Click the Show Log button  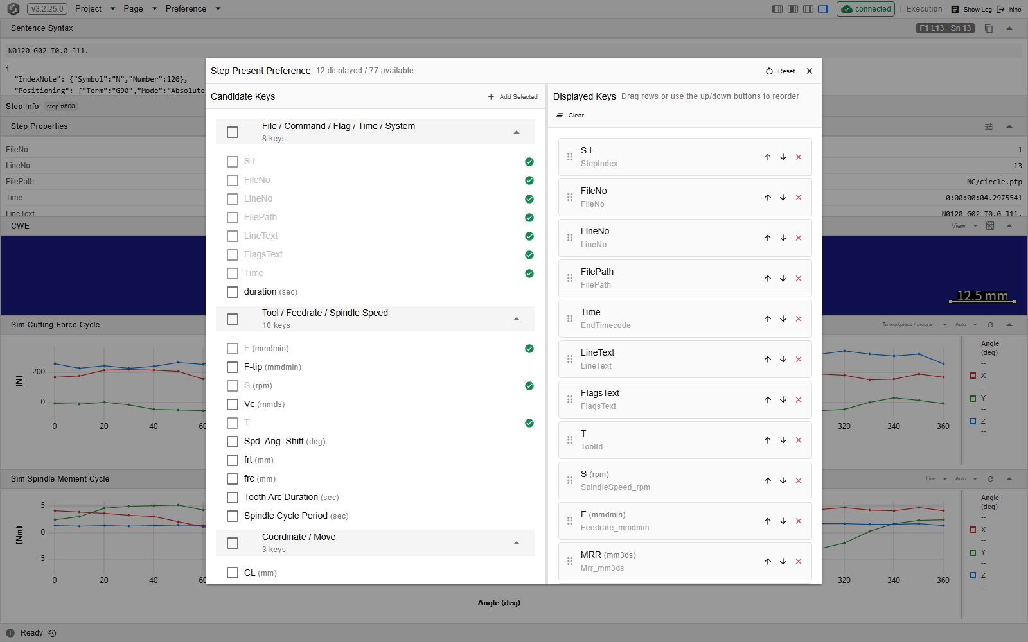(x=971, y=9)
